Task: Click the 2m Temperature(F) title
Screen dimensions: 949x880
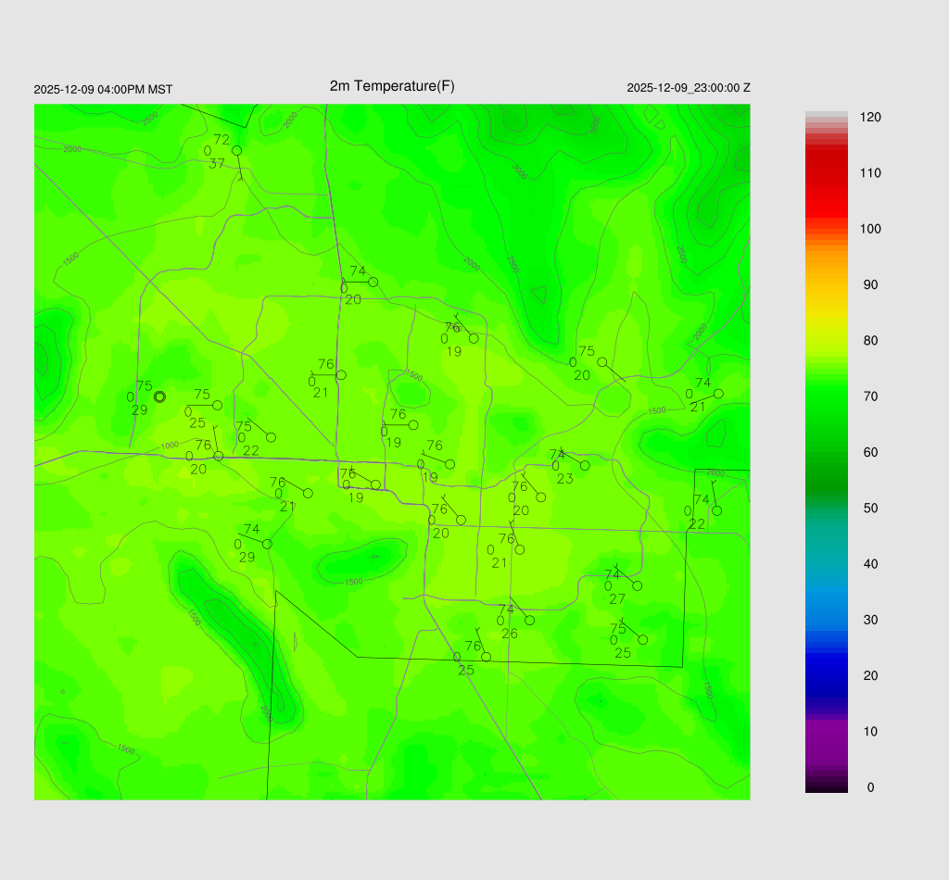Action: (392, 86)
